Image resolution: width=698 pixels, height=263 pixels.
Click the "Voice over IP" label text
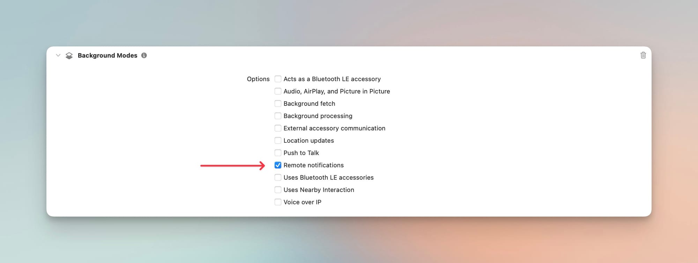click(x=302, y=202)
